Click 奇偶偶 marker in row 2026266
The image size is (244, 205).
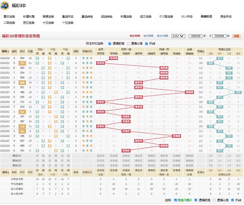point(176,136)
